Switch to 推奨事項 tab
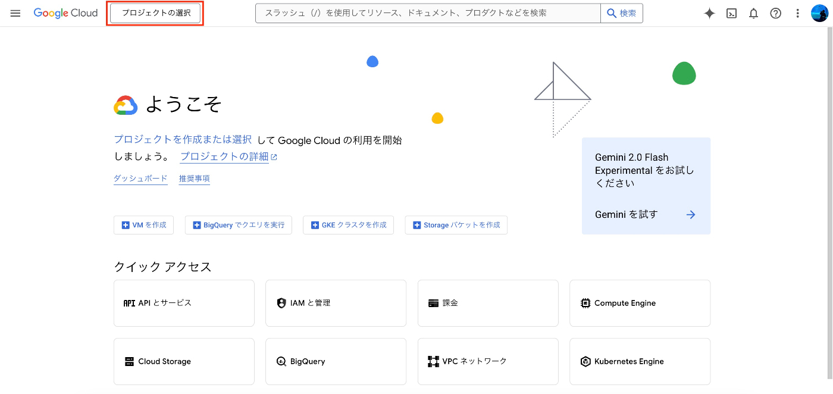 194,178
